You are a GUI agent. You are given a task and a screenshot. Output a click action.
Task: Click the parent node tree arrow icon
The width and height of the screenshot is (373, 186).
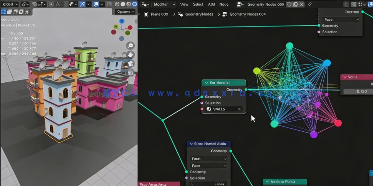click(x=346, y=4)
